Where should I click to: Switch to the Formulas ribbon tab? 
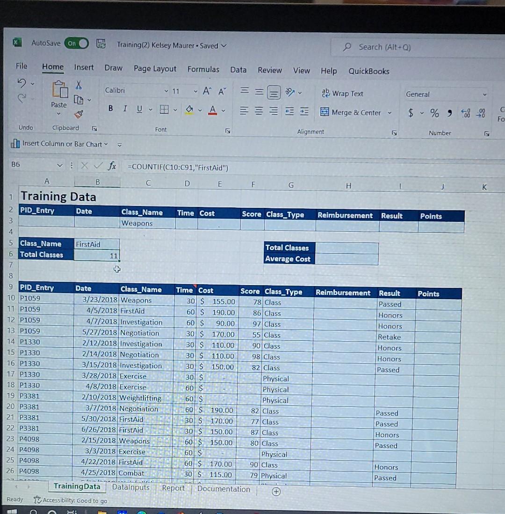[203, 69]
